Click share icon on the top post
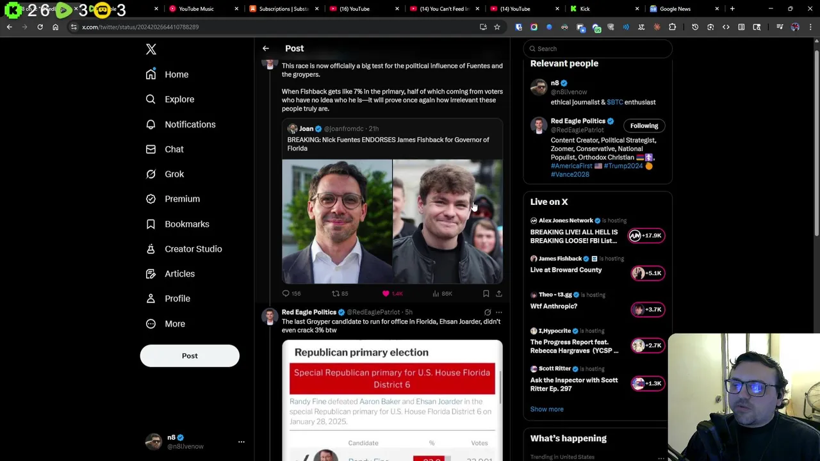The height and width of the screenshot is (461, 820). click(499, 294)
